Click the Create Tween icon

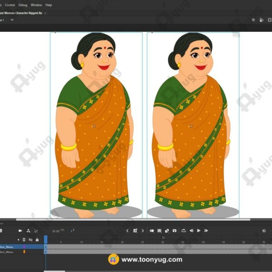[167, 231]
